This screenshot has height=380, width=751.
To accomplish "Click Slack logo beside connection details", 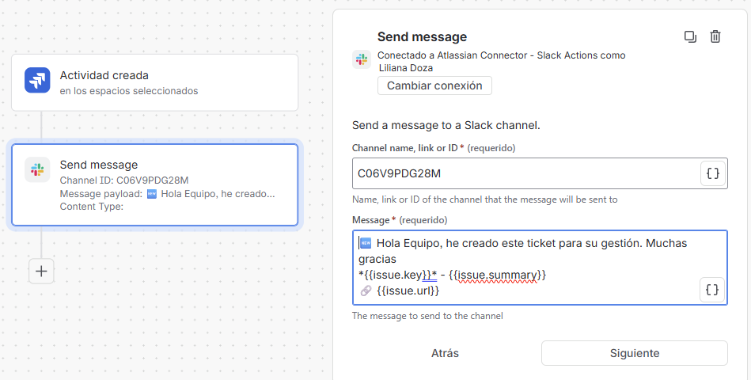I will (x=362, y=59).
